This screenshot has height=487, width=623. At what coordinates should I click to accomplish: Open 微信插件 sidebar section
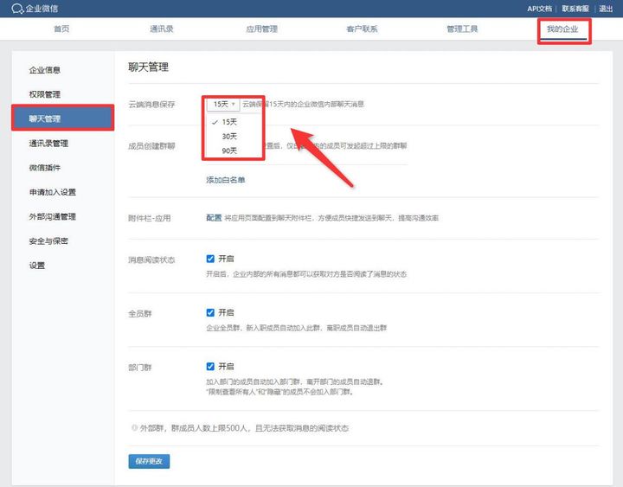(x=45, y=168)
